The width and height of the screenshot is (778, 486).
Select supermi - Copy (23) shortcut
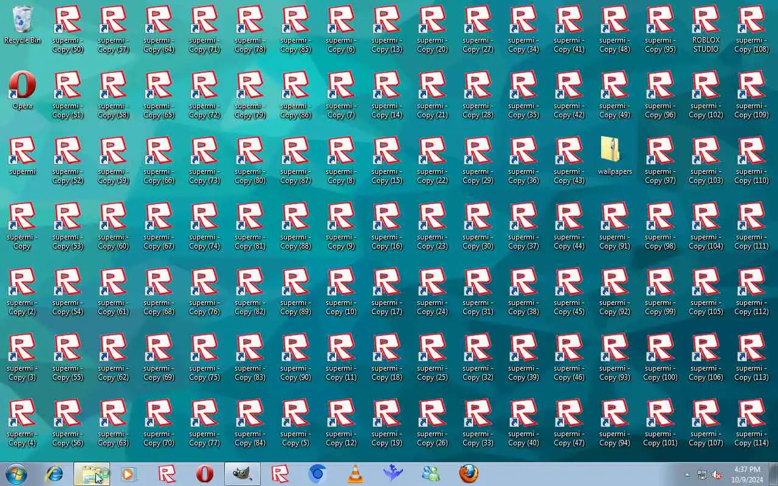click(x=433, y=226)
